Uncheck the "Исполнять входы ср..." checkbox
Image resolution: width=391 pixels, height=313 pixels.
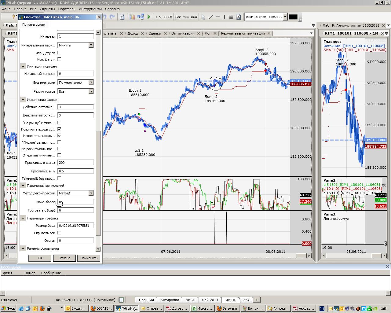(x=59, y=129)
